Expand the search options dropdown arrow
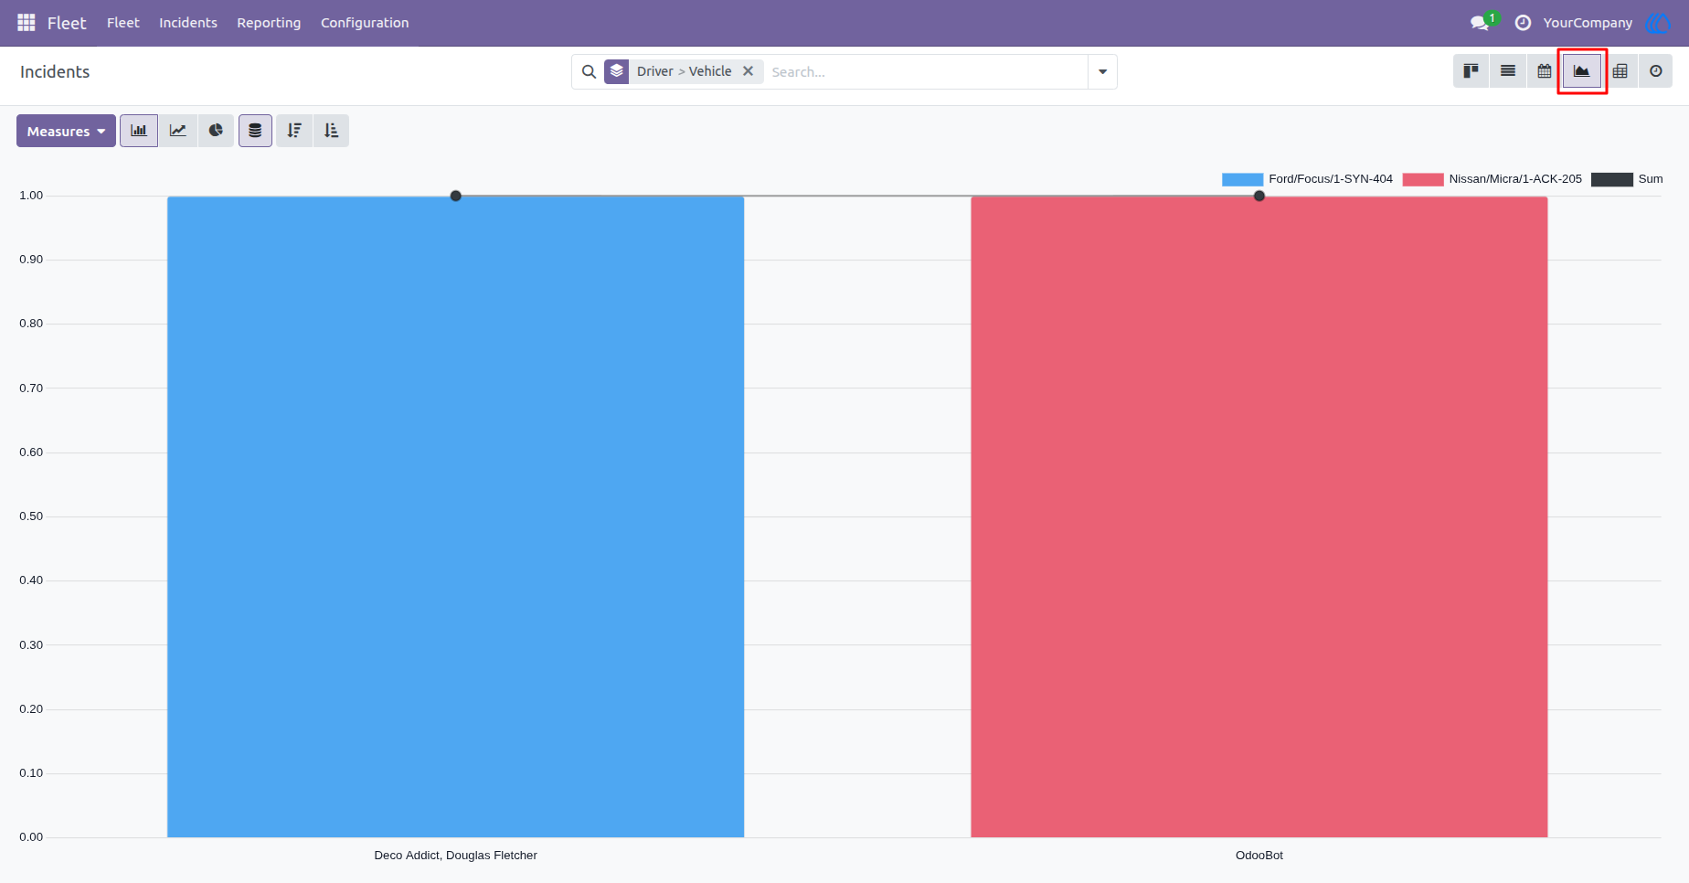The height and width of the screenshot is (883, 1689). [x=1102, y=71]
